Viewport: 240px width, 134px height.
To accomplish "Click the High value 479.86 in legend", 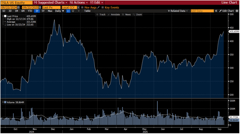I will click(30, 19).
